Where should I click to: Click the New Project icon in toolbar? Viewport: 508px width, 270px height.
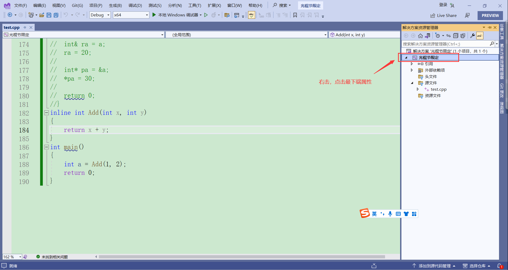click(31, 15)
